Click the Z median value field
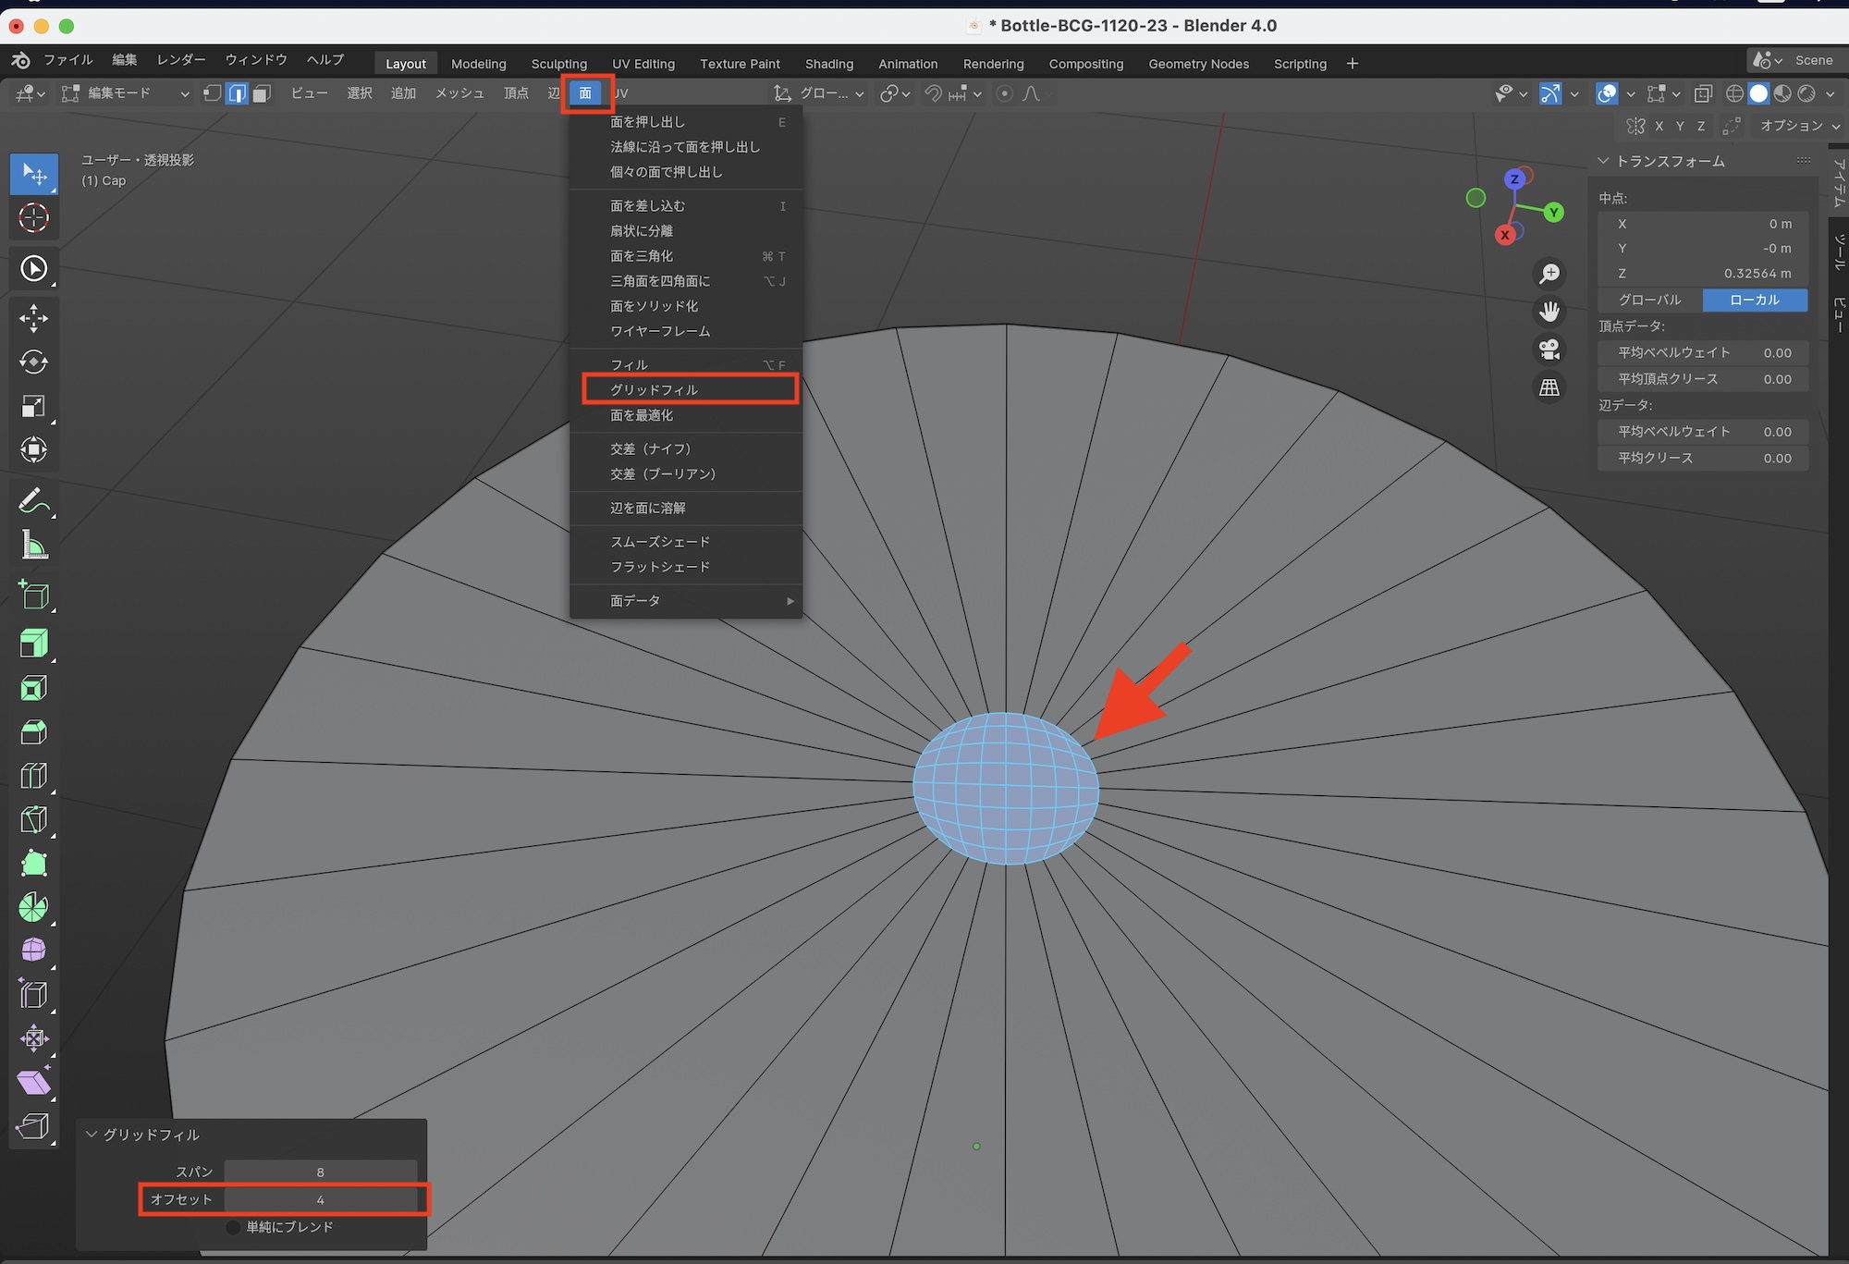The width and height of the screenshot is (1849, 1264). pos(1703,274)
